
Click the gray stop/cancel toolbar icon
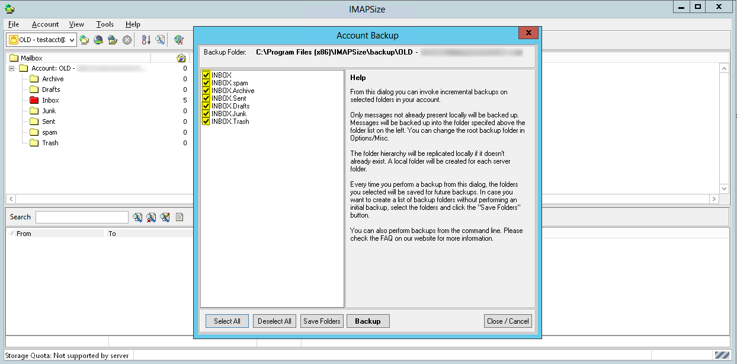(127, 40)
